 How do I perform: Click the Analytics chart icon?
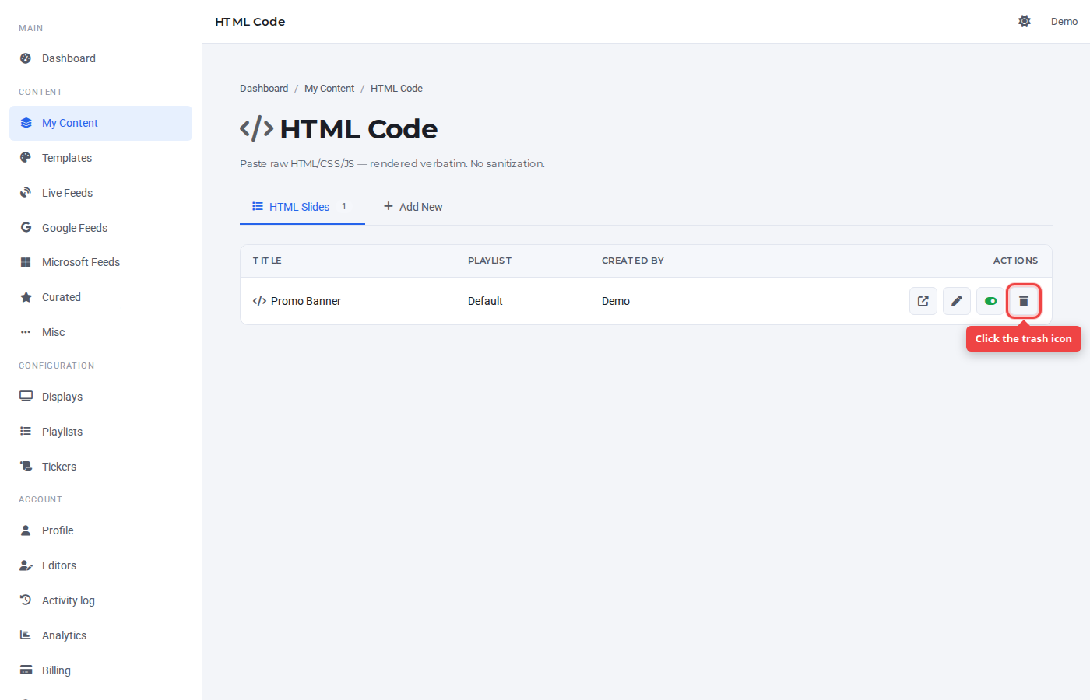[x=26, y=635]
